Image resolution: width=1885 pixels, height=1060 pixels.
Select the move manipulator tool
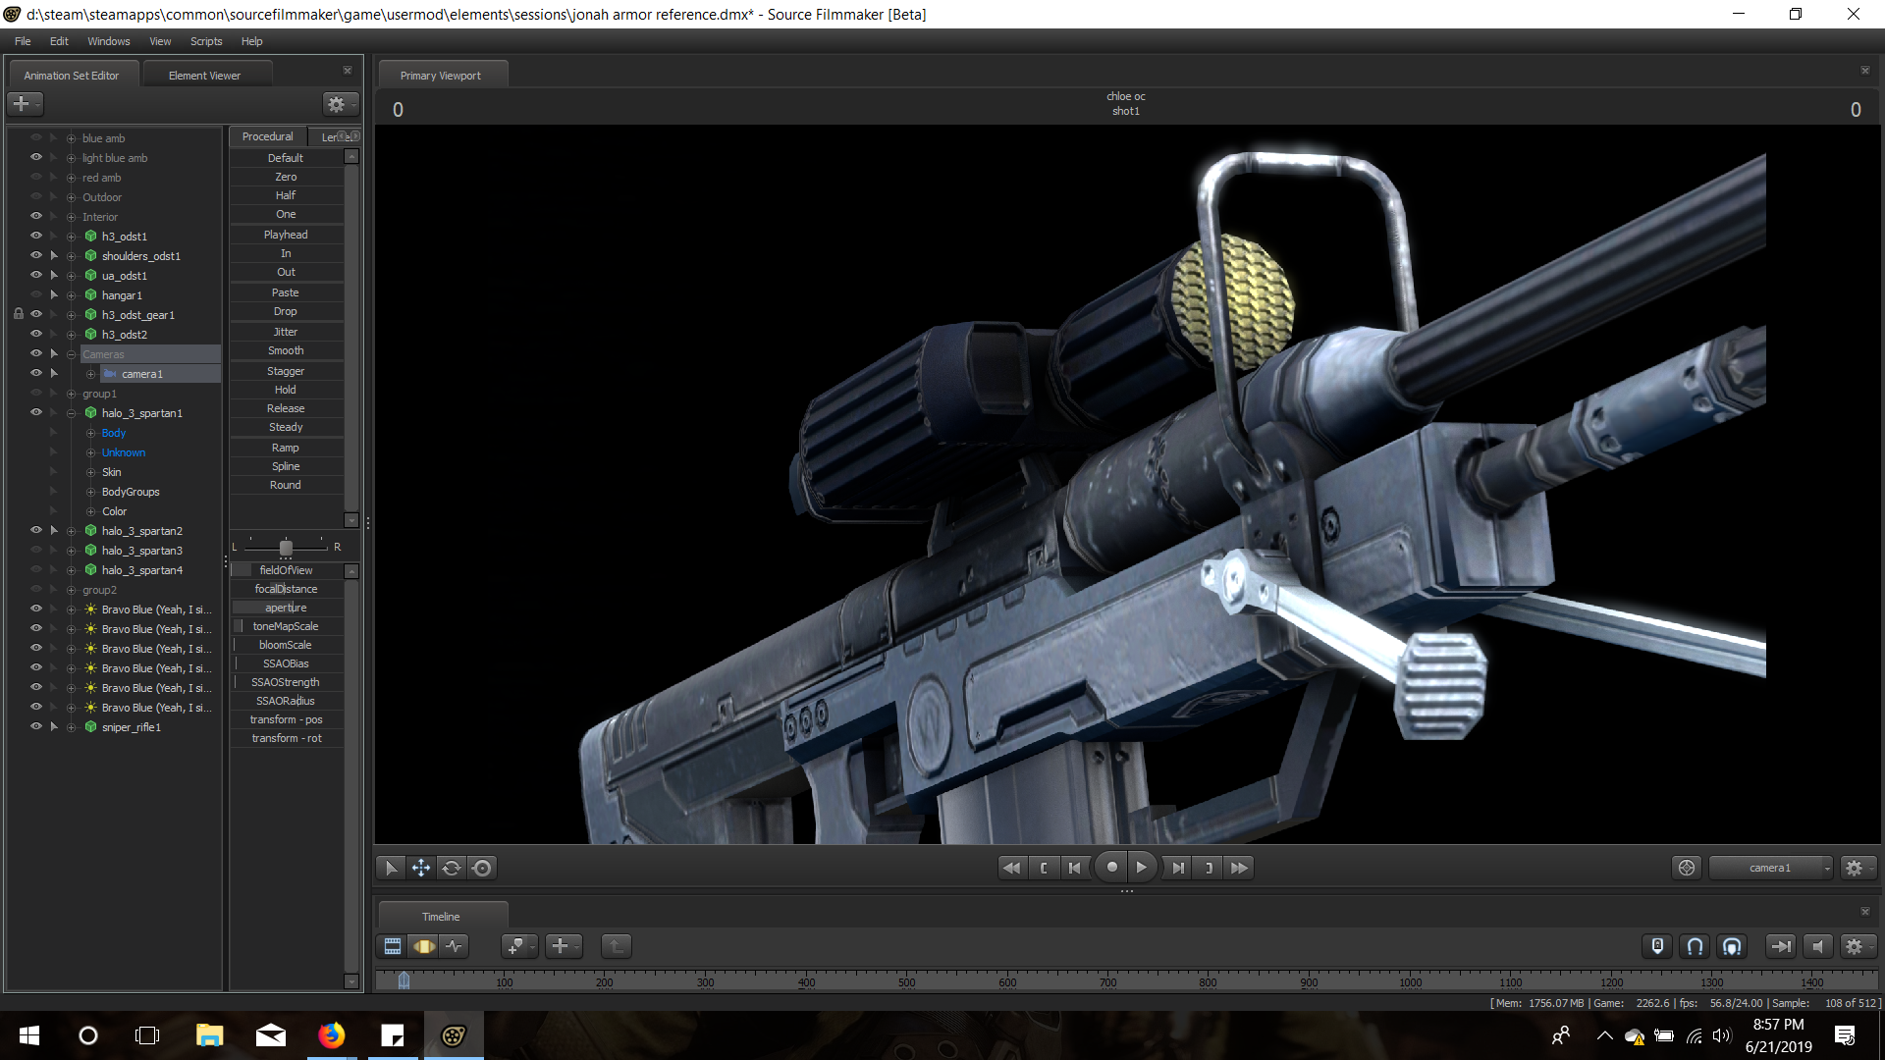[421, 868]
